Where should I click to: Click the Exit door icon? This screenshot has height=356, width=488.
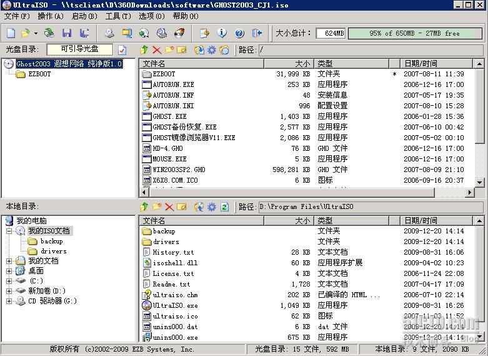tap(257, 33)
